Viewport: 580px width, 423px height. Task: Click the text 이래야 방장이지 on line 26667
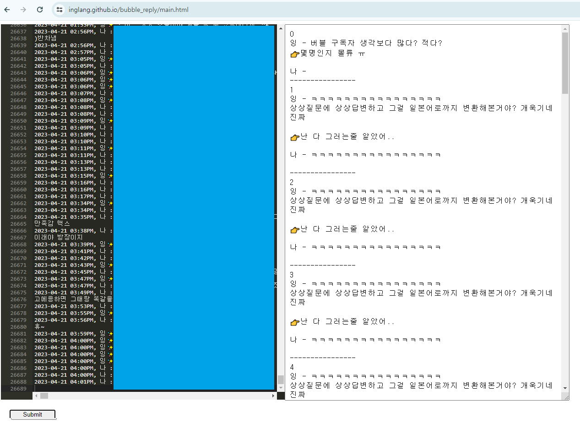[59, 238]
